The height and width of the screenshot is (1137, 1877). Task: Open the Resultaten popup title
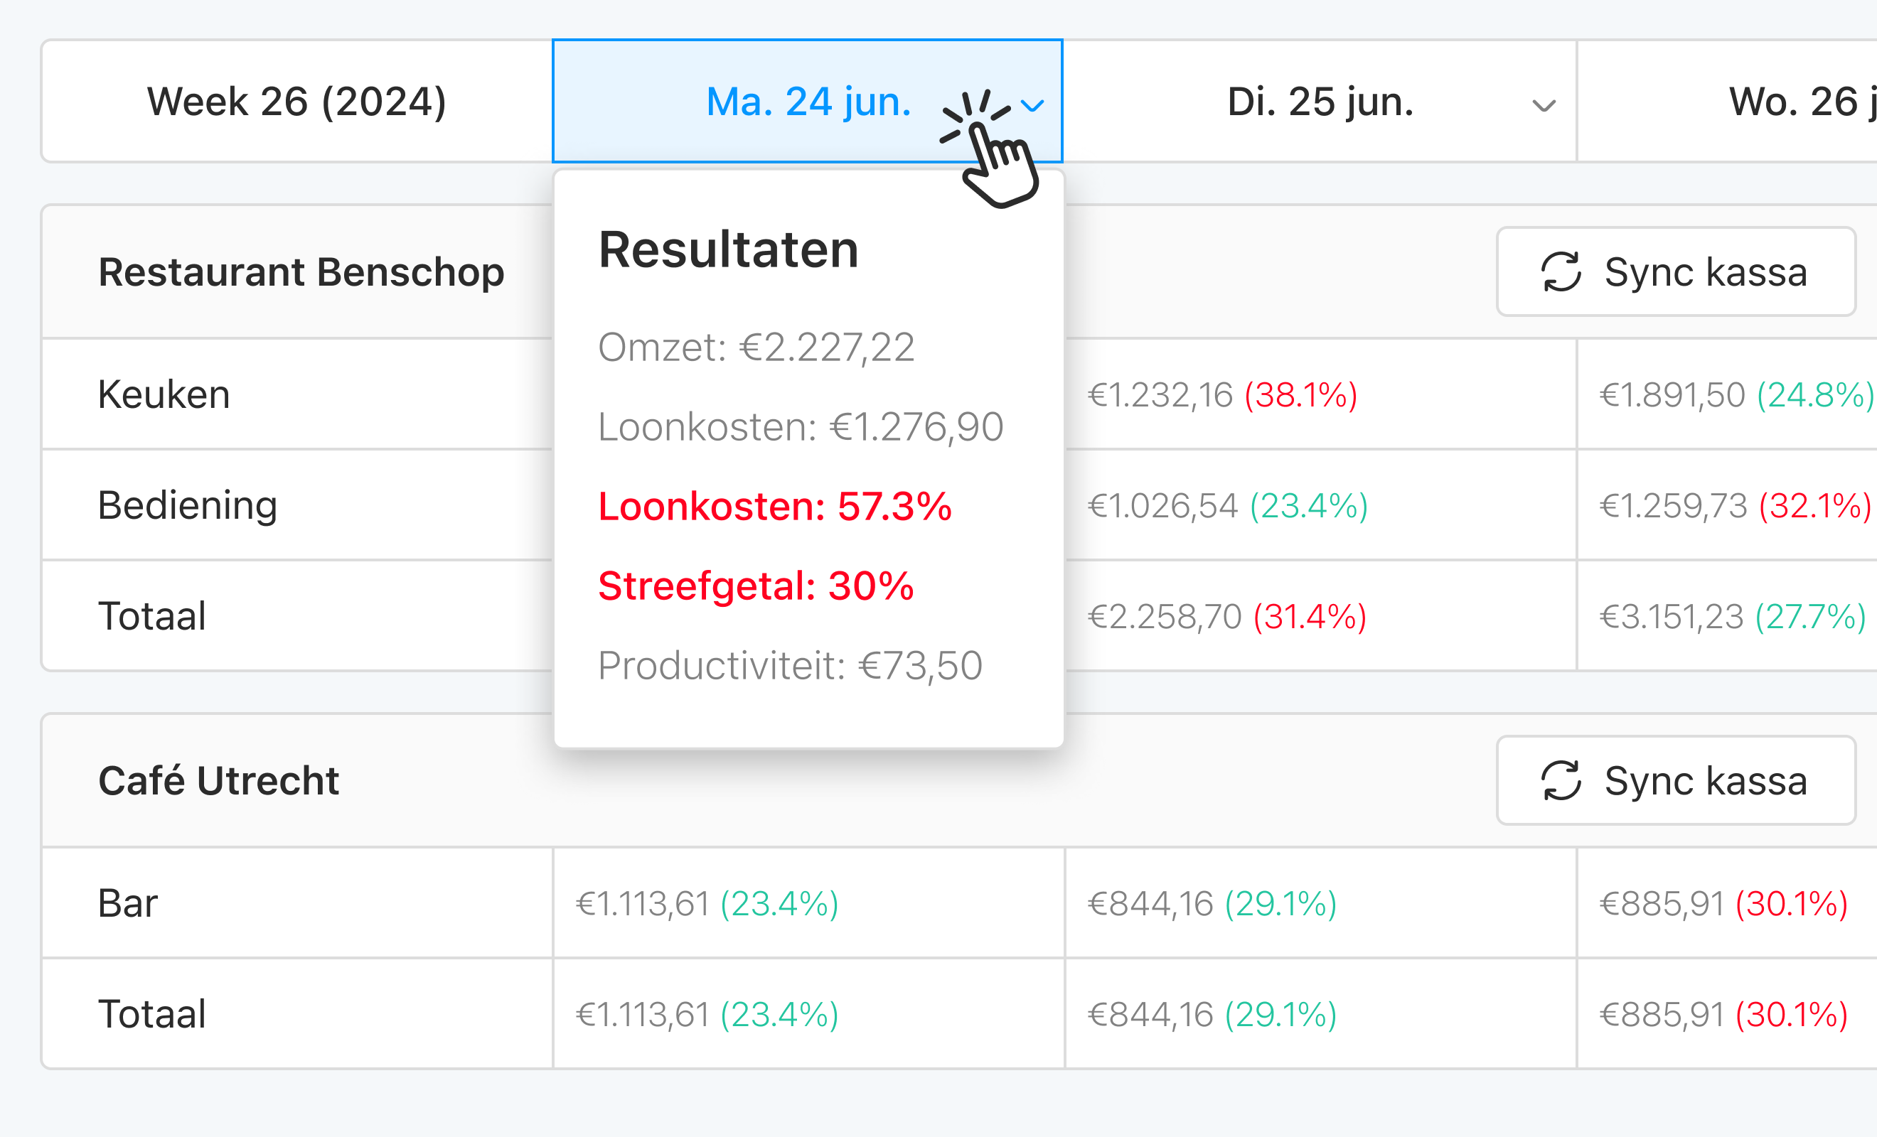[x=727, y=247]
